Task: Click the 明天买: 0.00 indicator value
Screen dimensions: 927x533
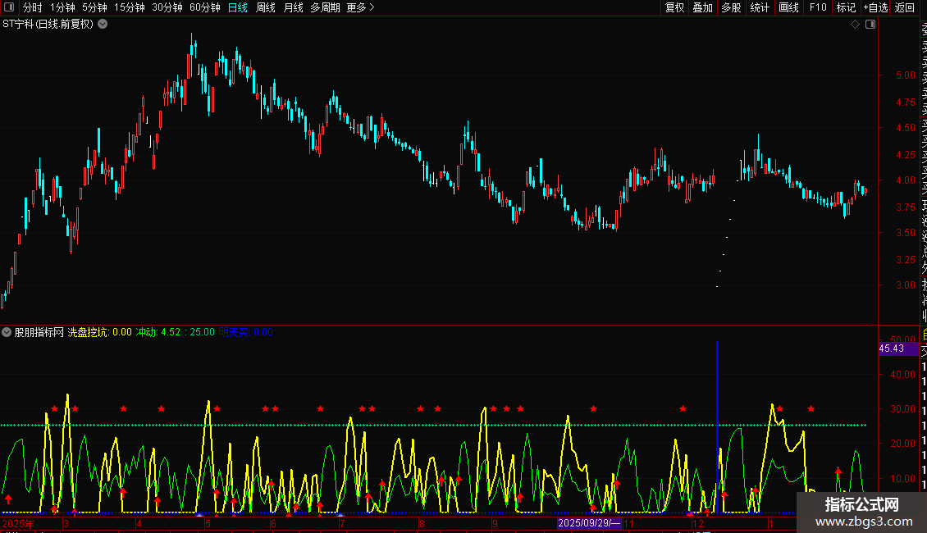Action: (246, 332)
